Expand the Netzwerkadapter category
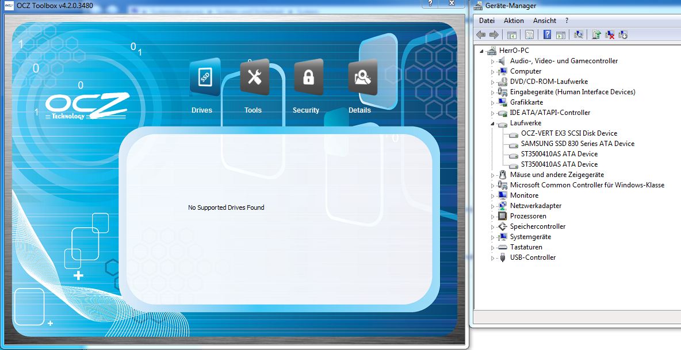 492,206
